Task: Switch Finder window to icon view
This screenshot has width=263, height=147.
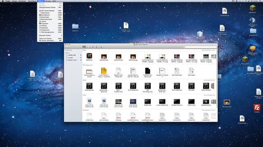Action: 84,47
